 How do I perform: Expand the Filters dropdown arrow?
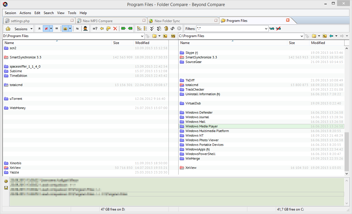(x=266, y=29)
